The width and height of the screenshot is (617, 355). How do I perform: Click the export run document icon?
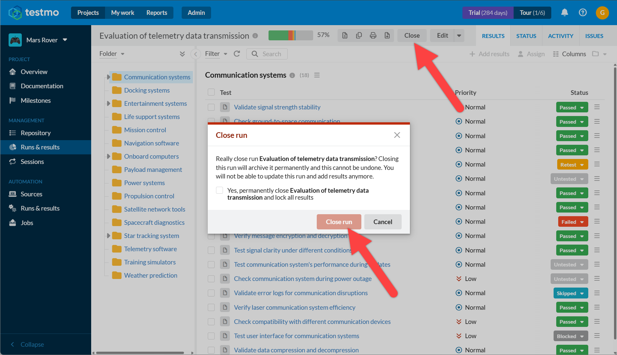tap(345, 35)
